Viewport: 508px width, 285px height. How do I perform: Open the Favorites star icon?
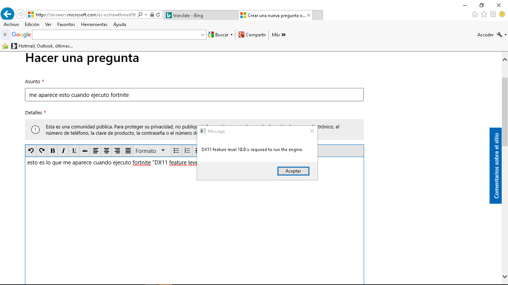pyautogui.click(x=484, y=14)
